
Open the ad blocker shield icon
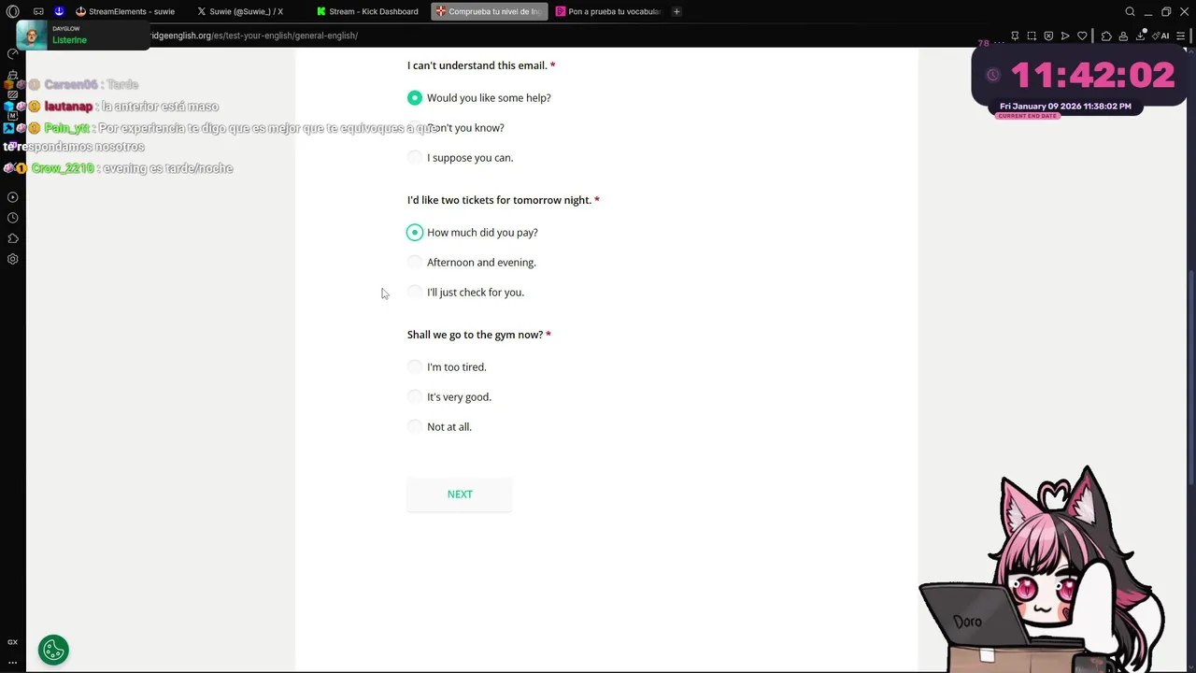click(x=1048, y=36)
